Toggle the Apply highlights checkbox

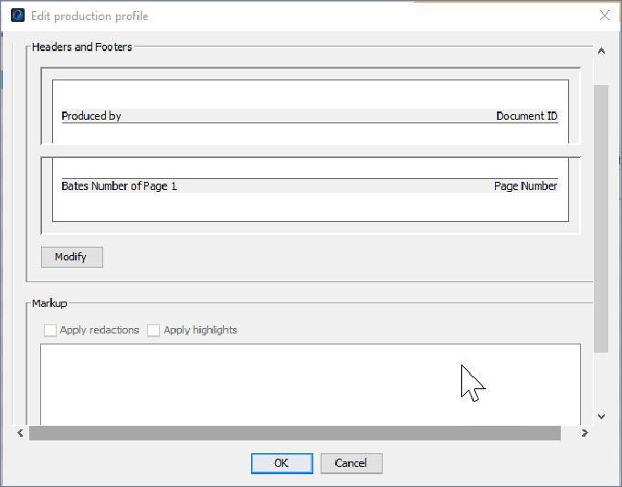tap(154, 330)
